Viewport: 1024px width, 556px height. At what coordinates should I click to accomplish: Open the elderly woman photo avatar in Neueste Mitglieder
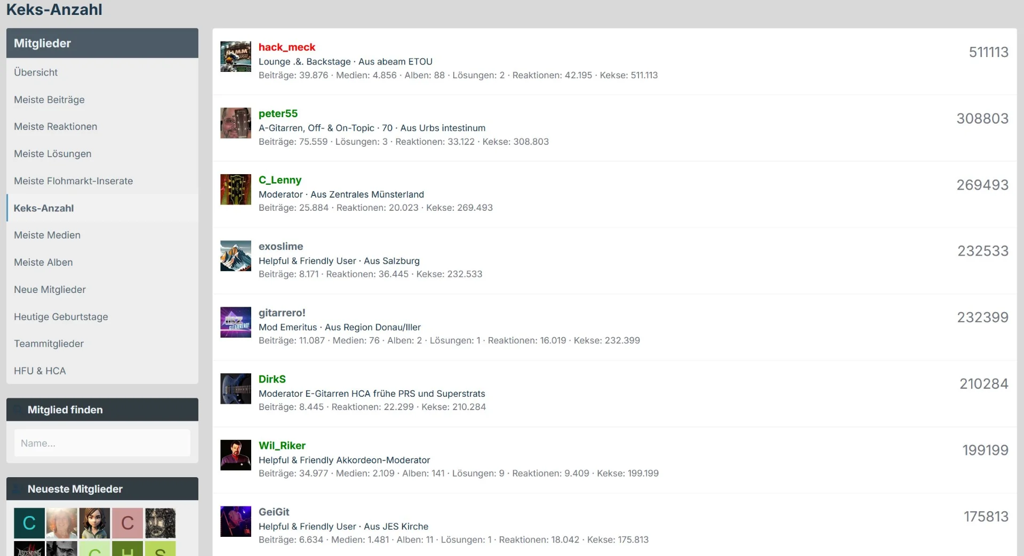62,523
